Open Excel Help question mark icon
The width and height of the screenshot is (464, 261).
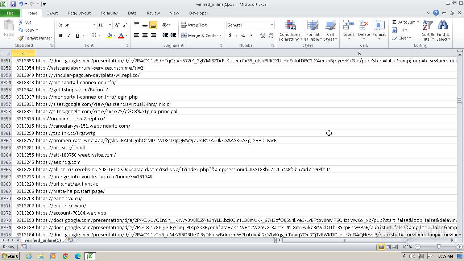[436, 13]
